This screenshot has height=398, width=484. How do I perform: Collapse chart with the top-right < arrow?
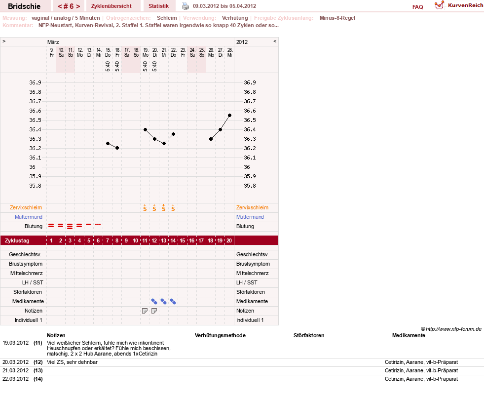click(275, 41)
